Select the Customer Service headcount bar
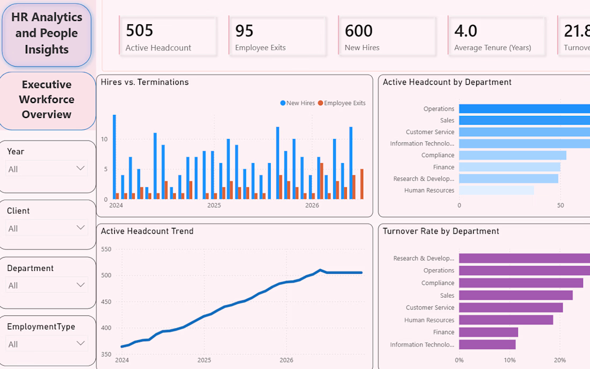Viewport: 590px width, 369px height. (x=525, y=132)
